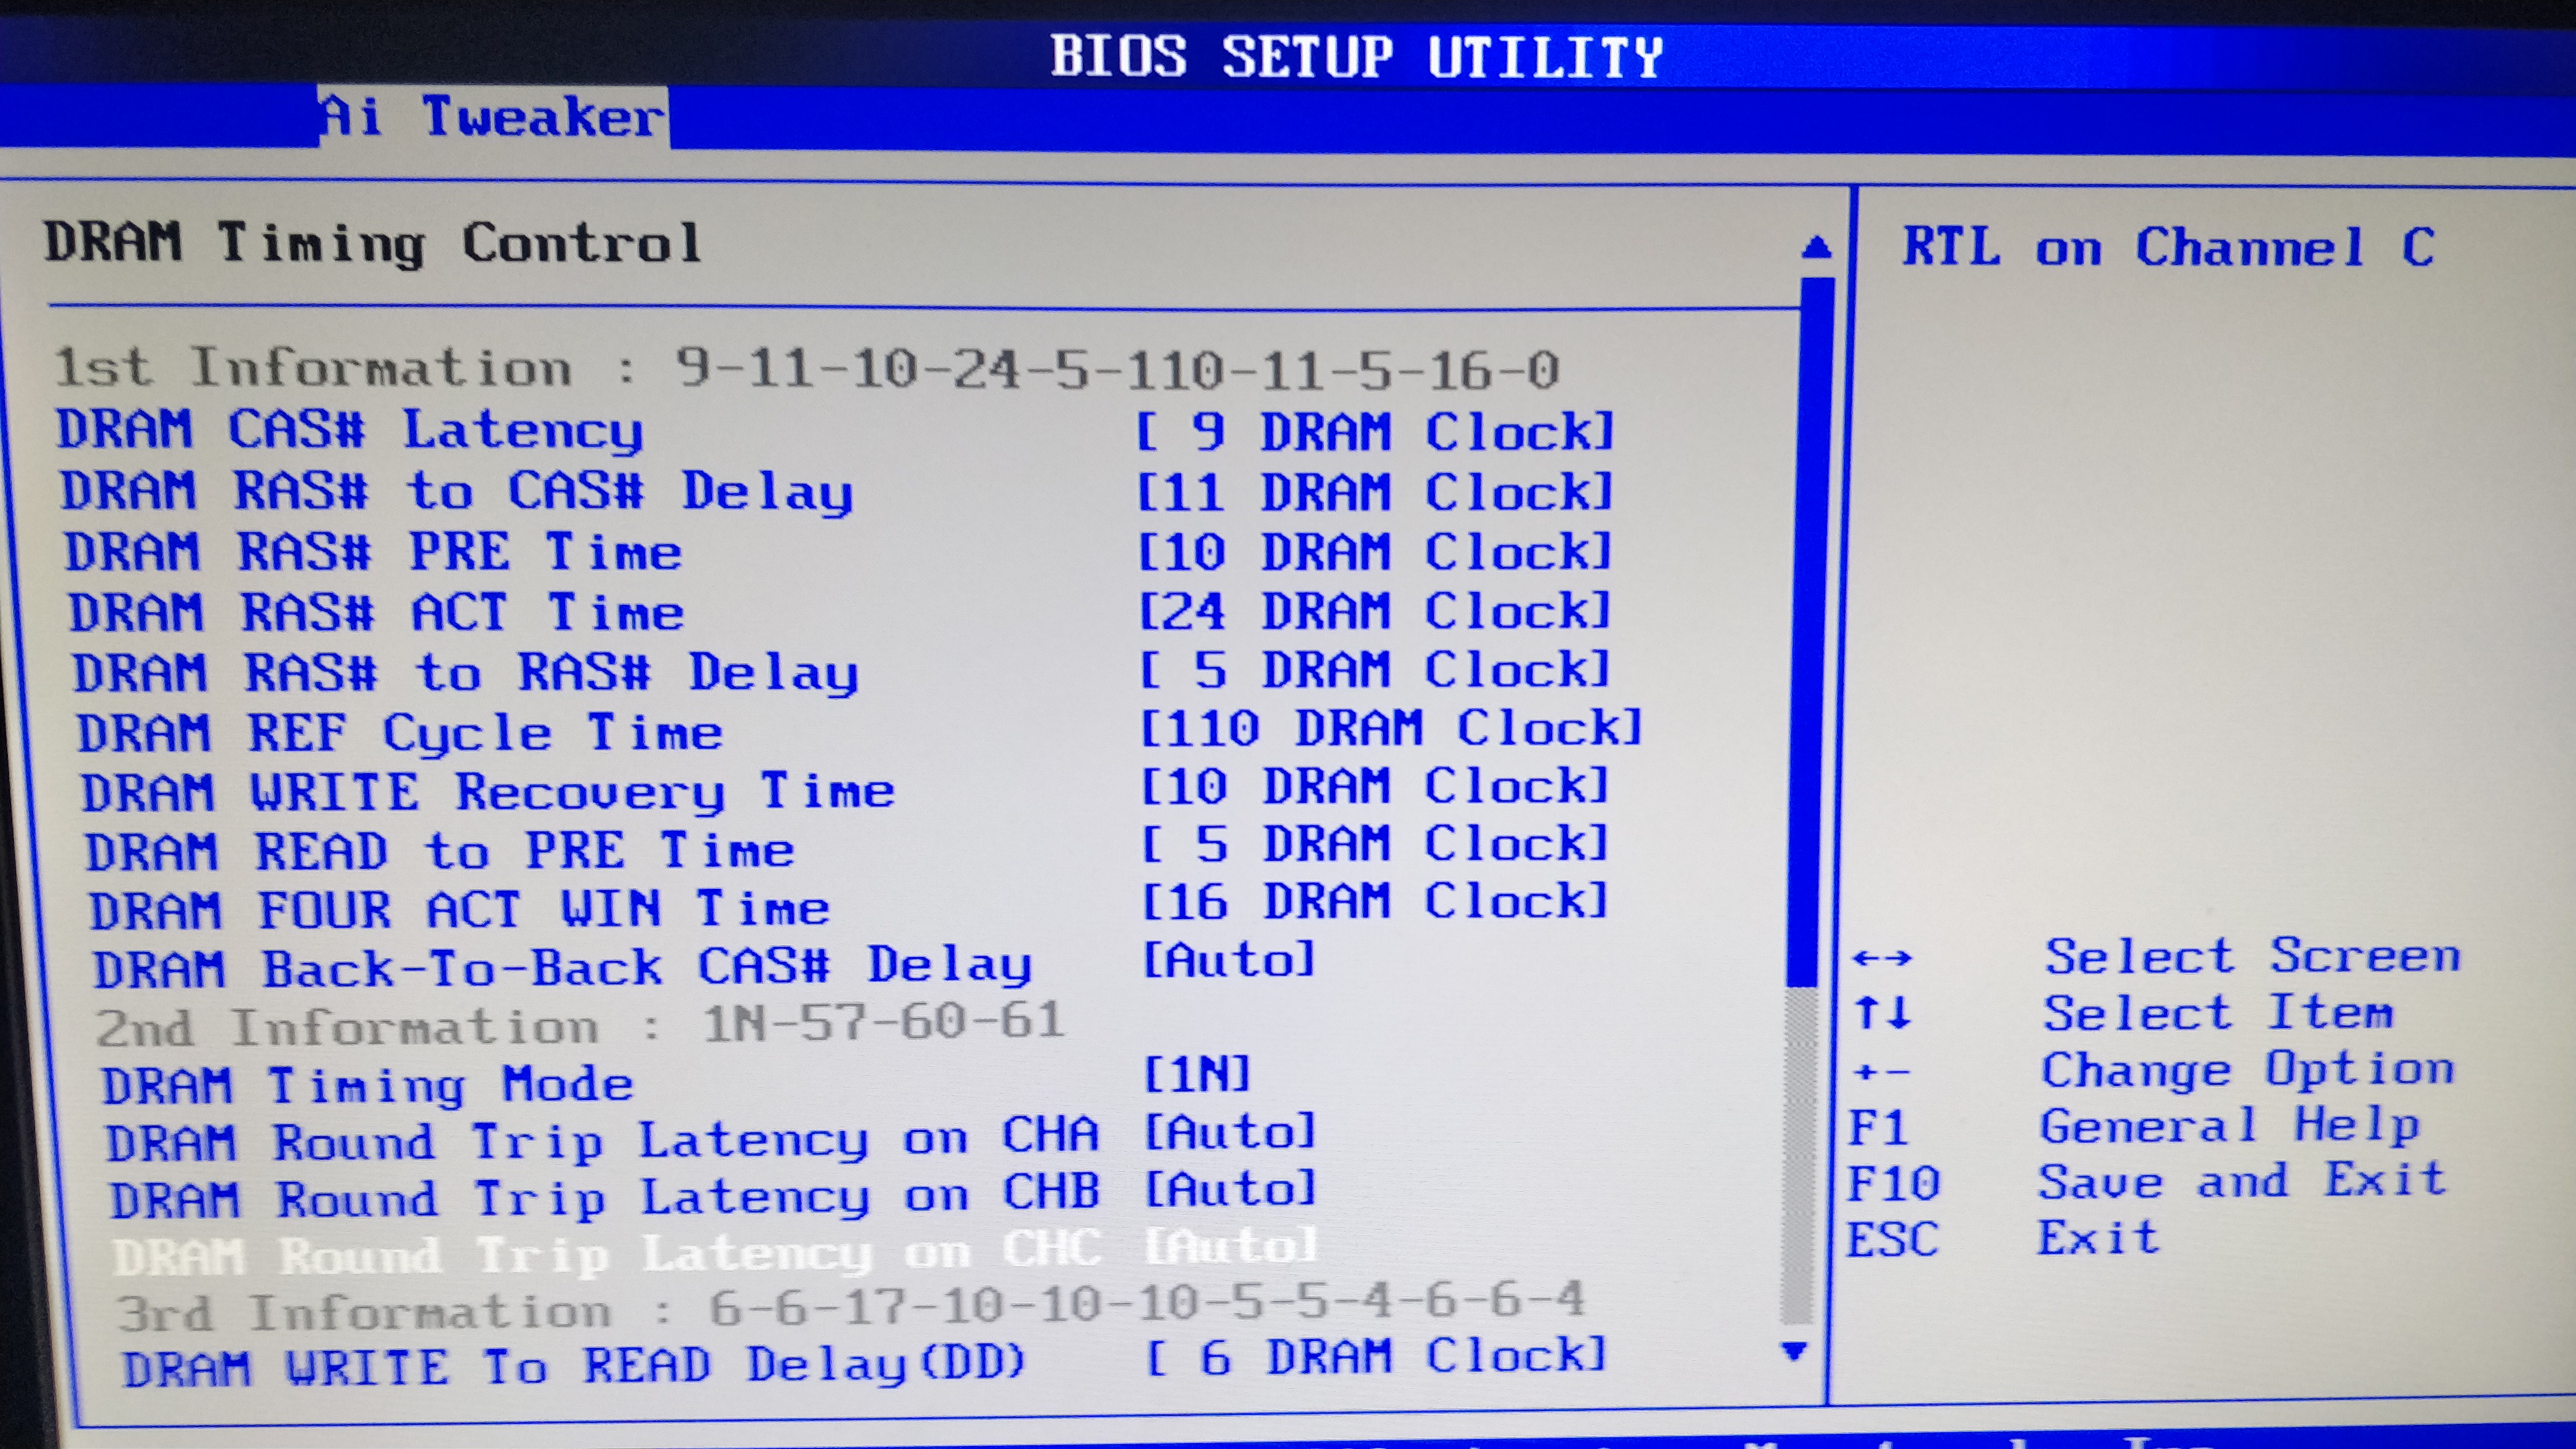Click the scroll up arrow
This screenshot has width=2576, height=1449.
(x=1817, y=247)
